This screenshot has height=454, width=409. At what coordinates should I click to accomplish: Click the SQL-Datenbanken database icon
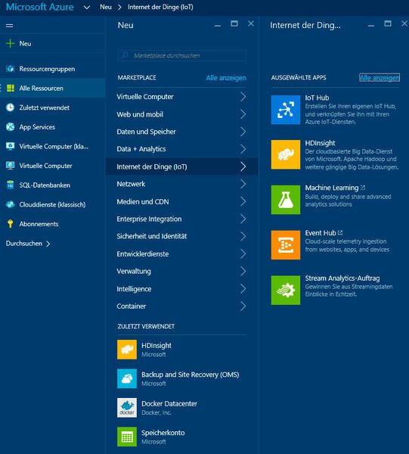point(11,185)
